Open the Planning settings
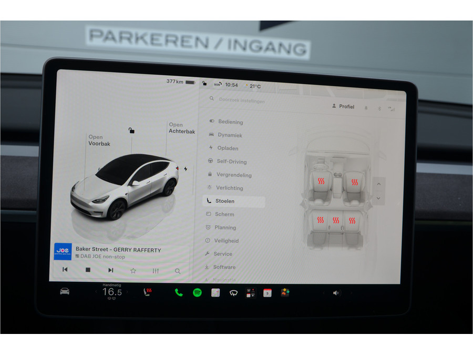This screenshot has width=473, height=355. (x=221, y=227)
